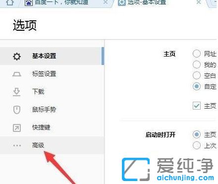Screen dimensions: 218x184
Task: Click the Baidu paw favicon on the first tab
Action: 29,2
